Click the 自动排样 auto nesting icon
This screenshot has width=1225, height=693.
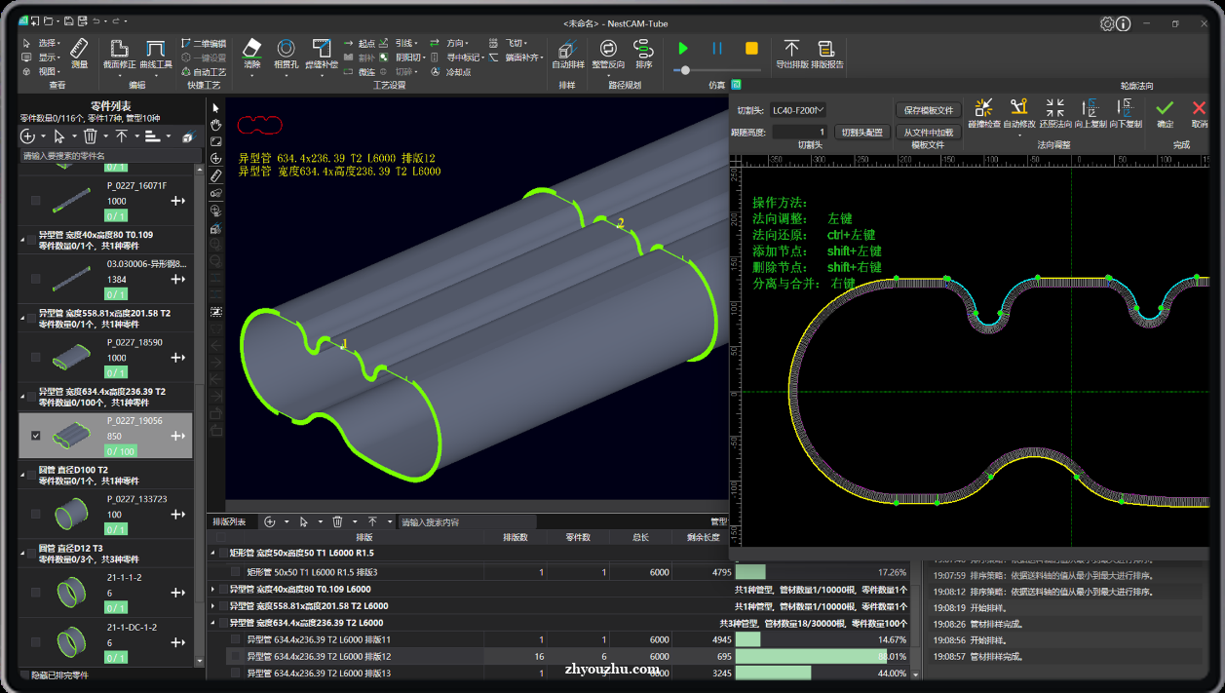[x=568, y=54]
